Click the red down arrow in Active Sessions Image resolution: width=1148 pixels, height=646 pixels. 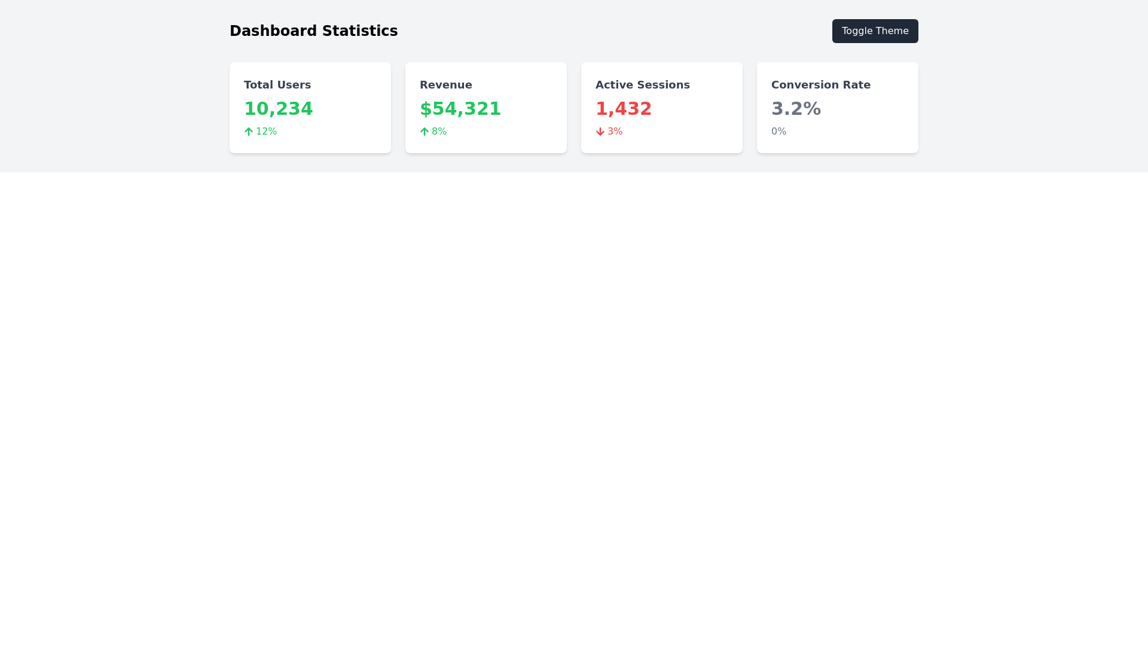point(600,132)
